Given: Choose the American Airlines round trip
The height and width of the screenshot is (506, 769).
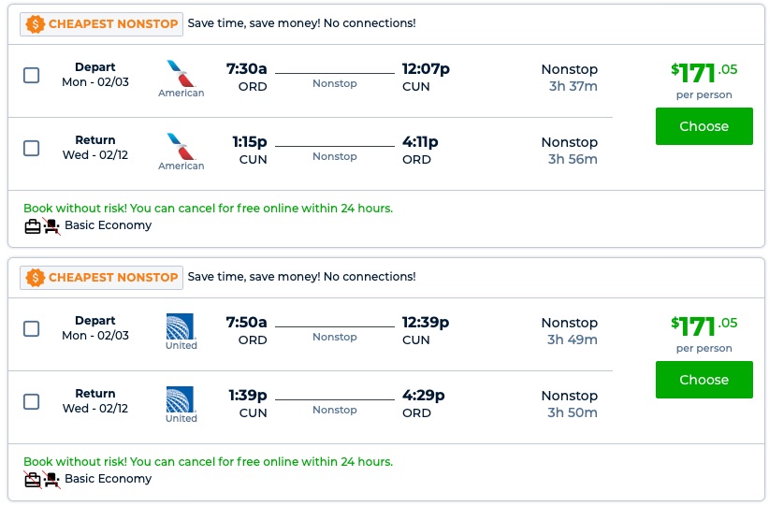Looking at the screenshot, I should click(704, 126).
